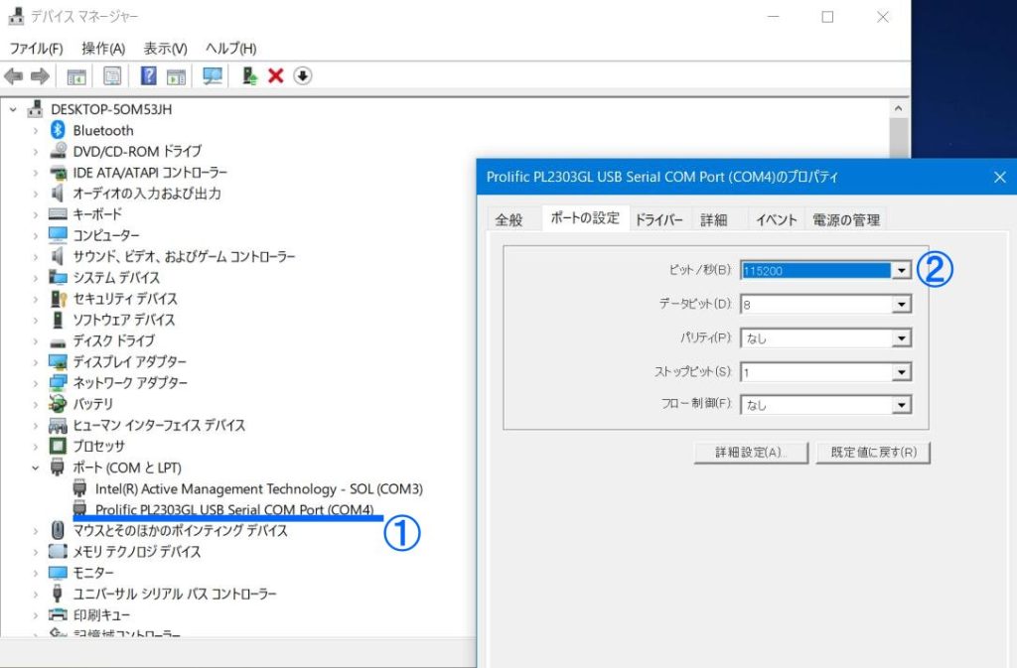Switch to the ドライバー tab
1017x668 pixels.
(659, 219)
